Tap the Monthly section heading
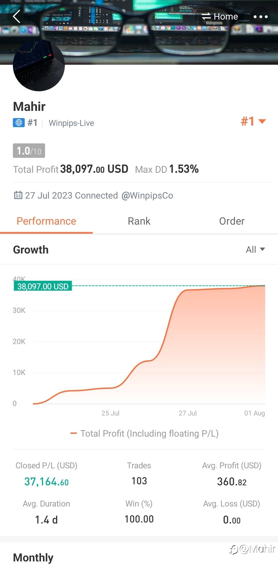The image size is (278, 564). click(x=33, y=557)
